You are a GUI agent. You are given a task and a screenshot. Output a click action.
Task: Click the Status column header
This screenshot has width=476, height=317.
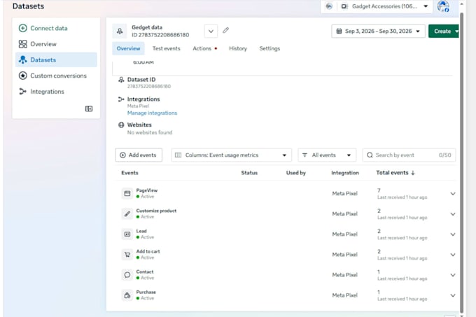pos(249,173)
